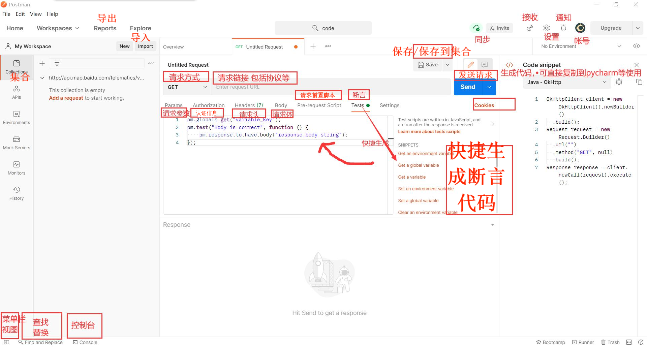The image size is (647, 347).
Task: Open the APIs sidebar panel
Action: (17, 93)
